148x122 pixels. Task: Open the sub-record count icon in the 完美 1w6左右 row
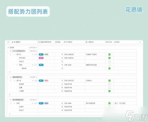click(x=36, y=54)
